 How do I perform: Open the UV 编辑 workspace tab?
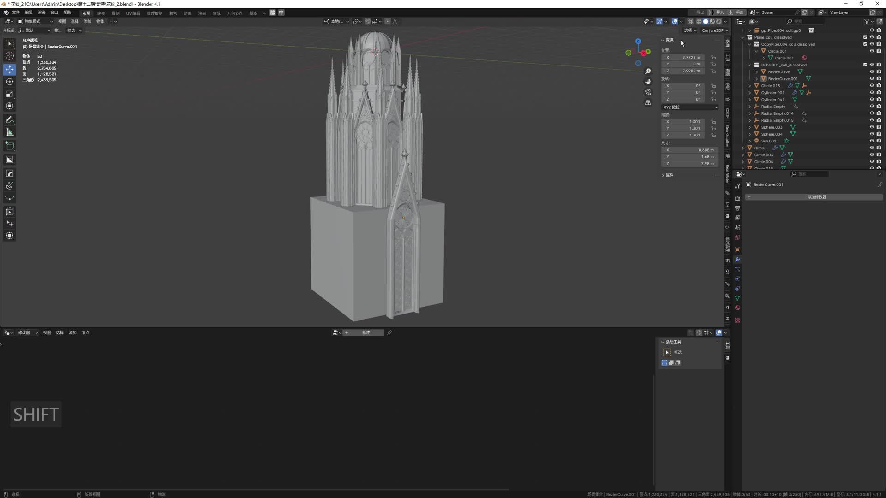coord(133,13)
